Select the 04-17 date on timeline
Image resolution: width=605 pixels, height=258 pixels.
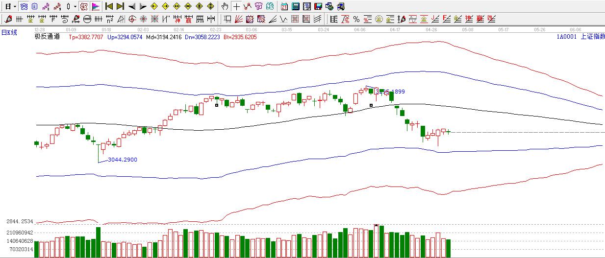[x=395, y=30]
